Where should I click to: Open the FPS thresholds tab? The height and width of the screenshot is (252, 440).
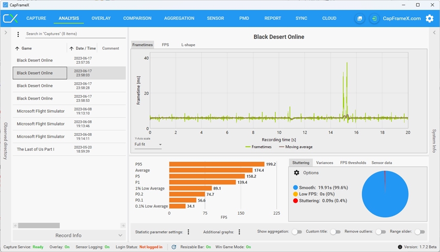pos(353,163)
